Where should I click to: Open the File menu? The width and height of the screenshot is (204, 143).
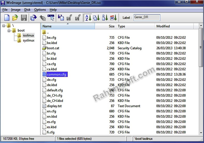click(x=5, y=10)
